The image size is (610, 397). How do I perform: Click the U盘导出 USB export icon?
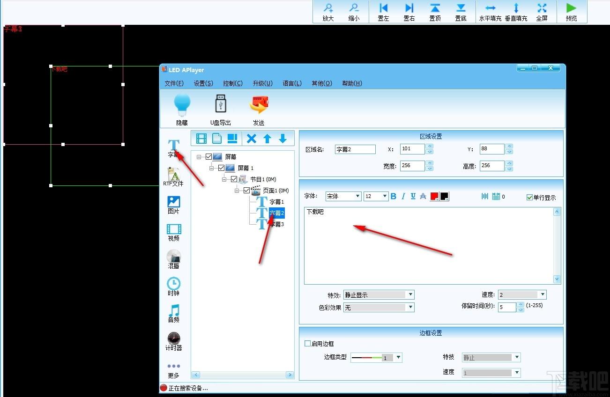[221, 103]
